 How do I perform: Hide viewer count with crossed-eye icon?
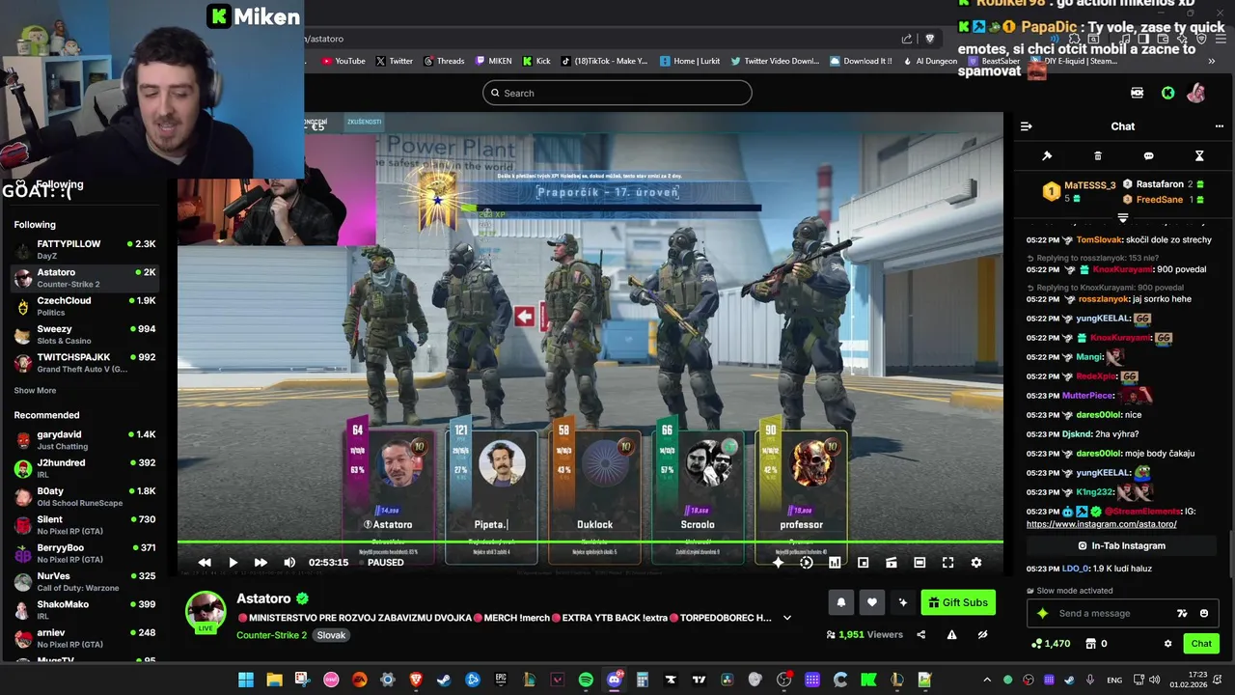(x=982, y=635)
